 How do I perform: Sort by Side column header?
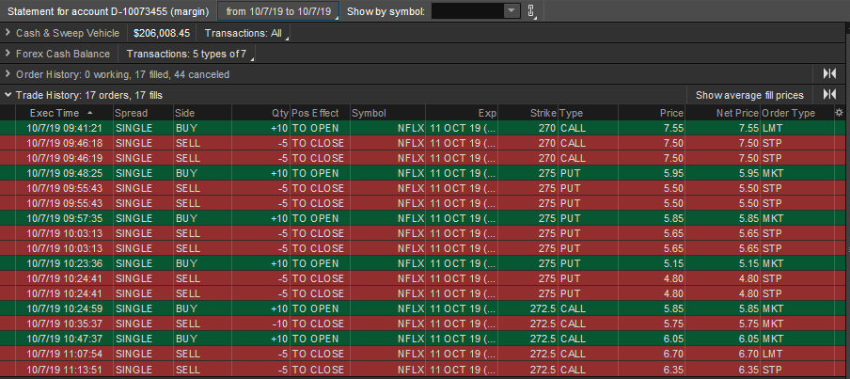202,113
